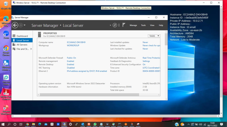227x127 pixels.
Task: Select Dashboard in the sidebar
Action: pyautogui.click(x=22, y=36)
